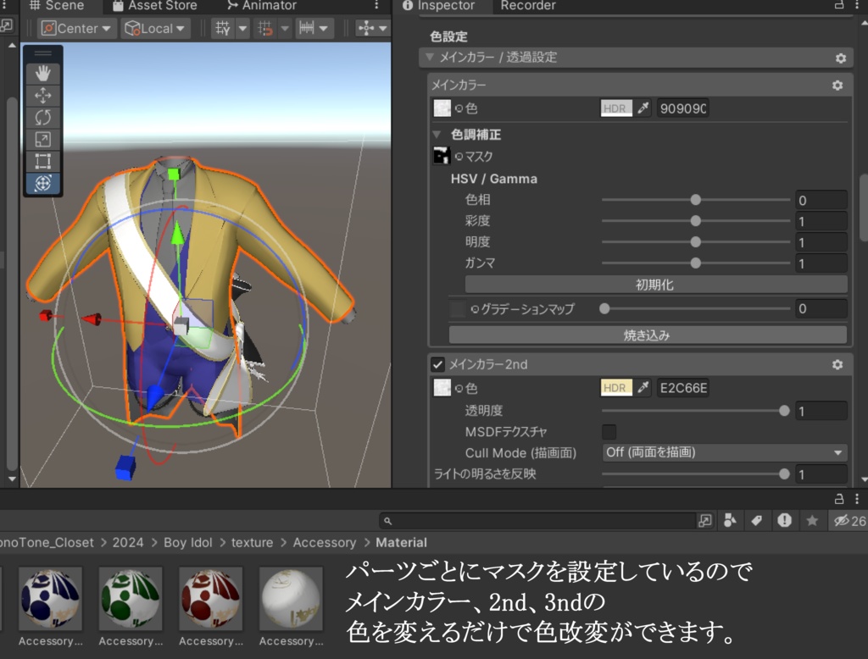Viewport: 868px width, 659px height.
Task: Open gear menu for メインカラー2nd section
Action: click(x=837, y=364)
